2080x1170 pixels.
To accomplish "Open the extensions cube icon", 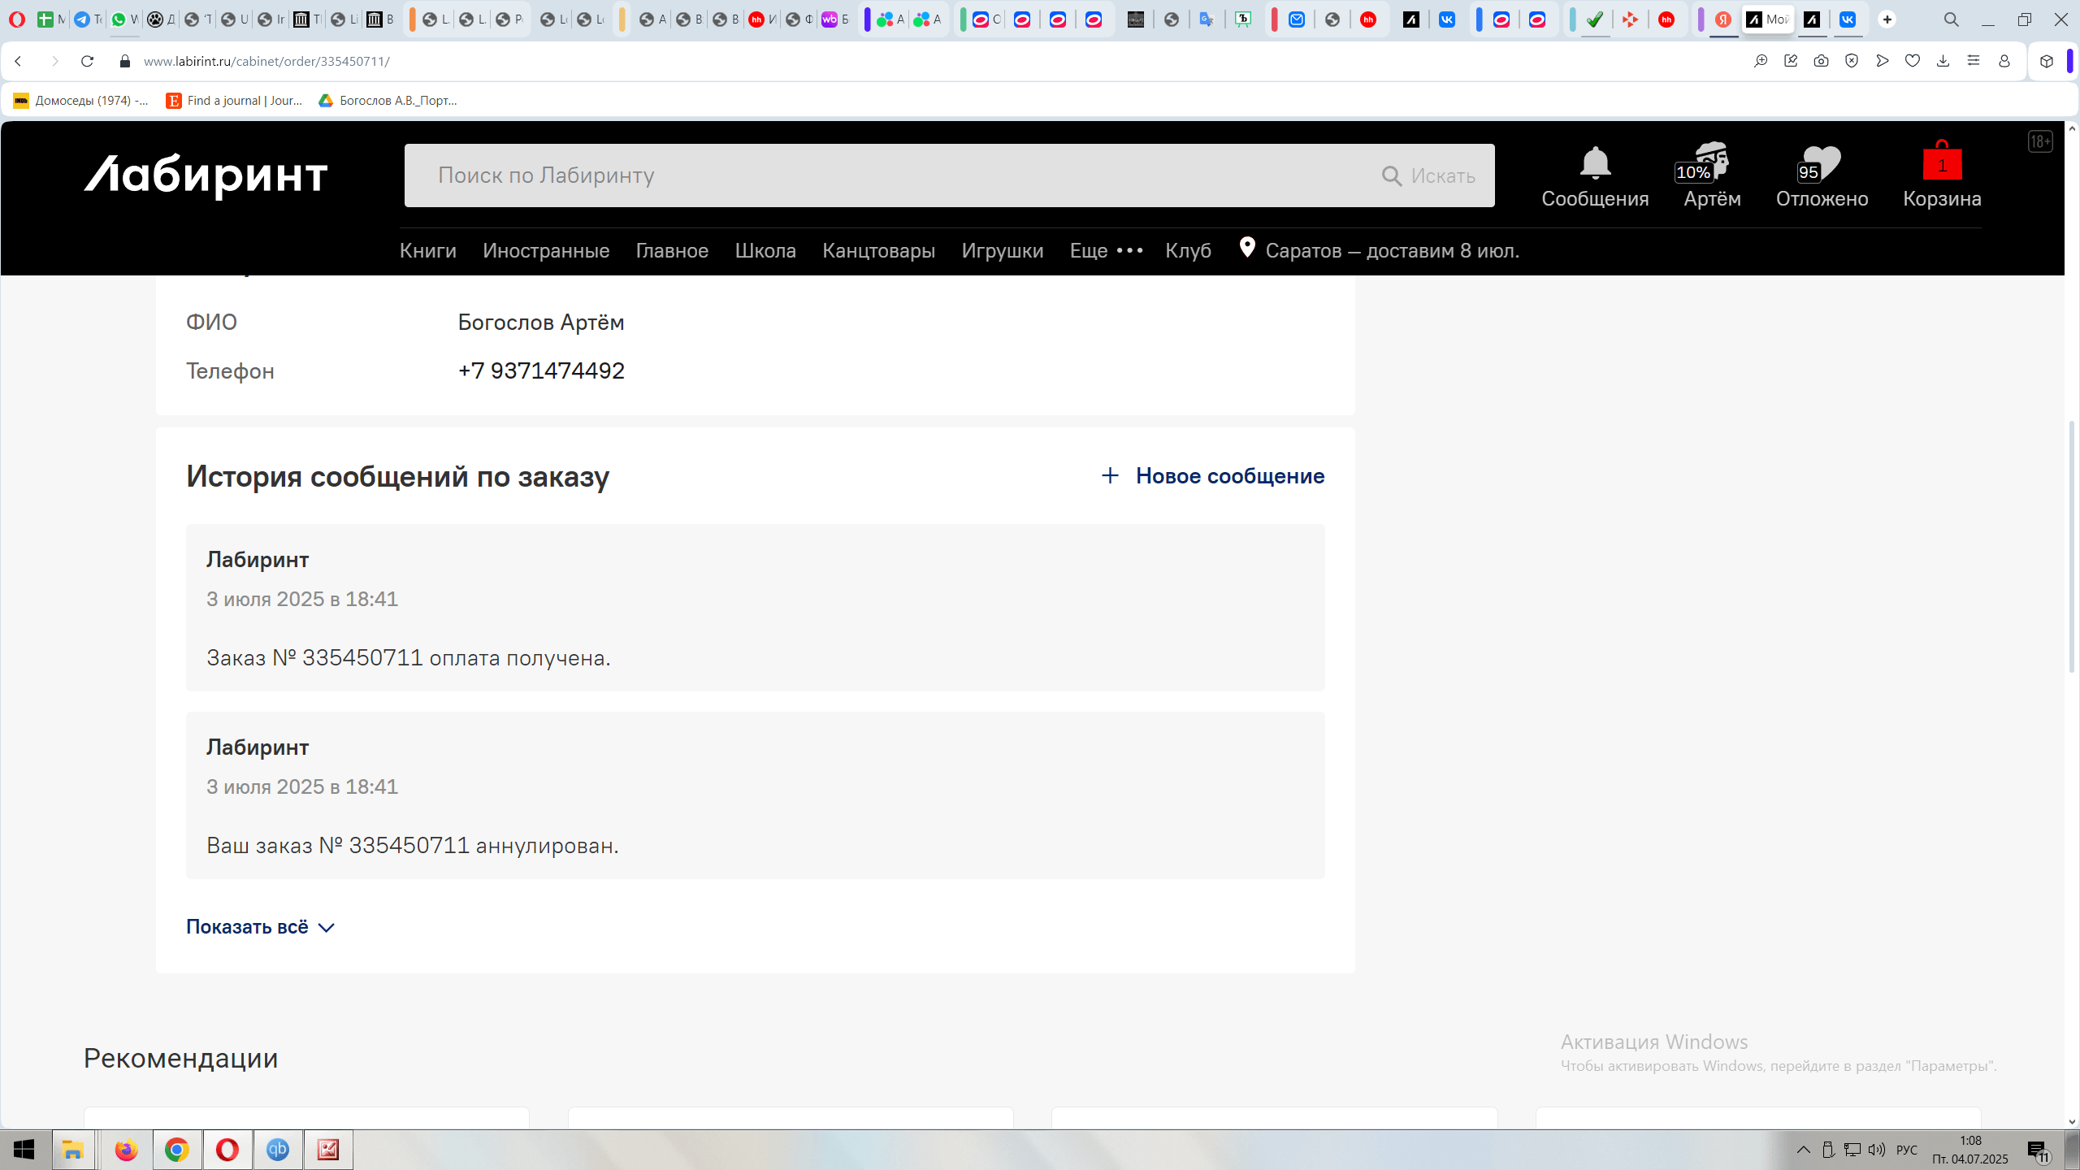I will 2047,61.
